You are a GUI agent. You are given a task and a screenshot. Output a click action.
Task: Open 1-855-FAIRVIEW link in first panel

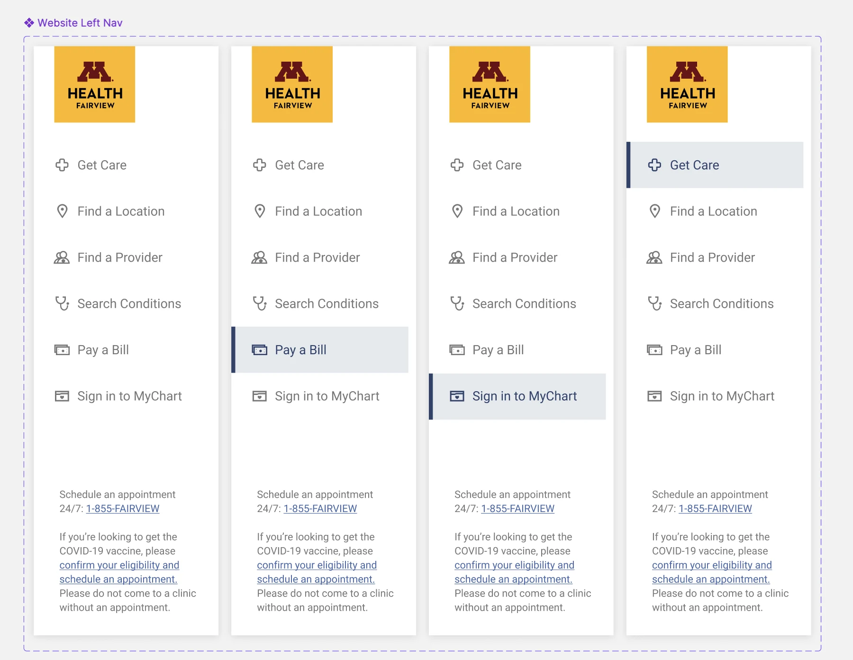pos(123,509)
